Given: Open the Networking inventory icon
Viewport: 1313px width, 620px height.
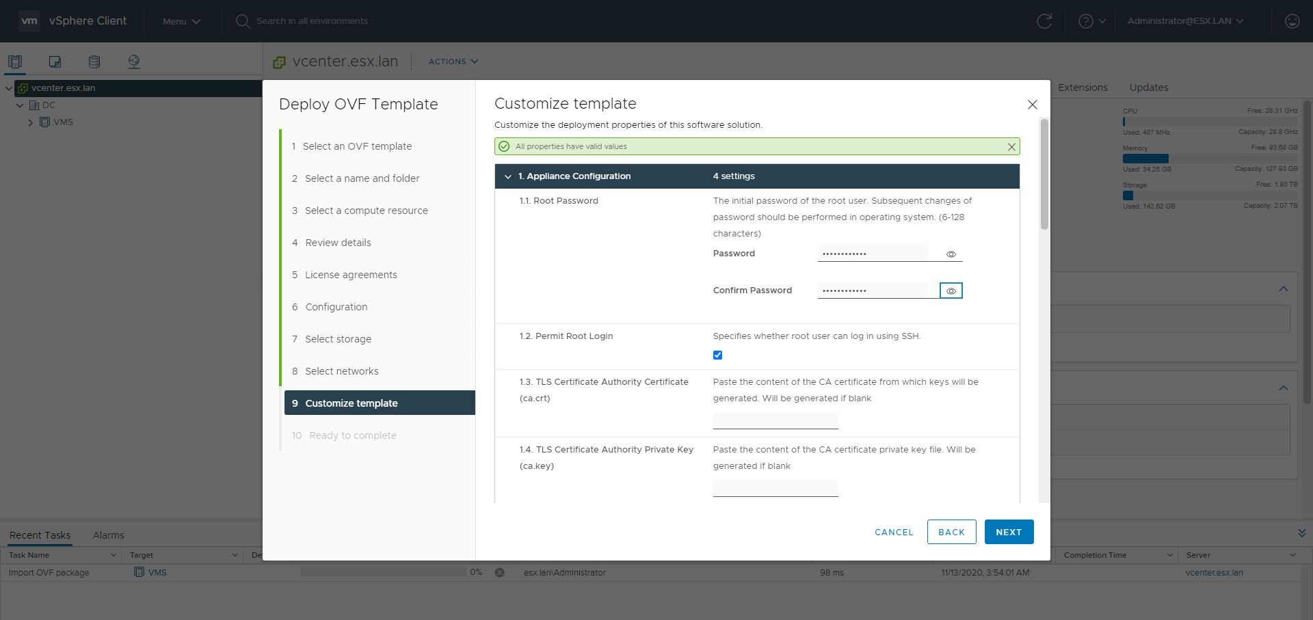Looking at the screenshot, I should tap(134, 62).
